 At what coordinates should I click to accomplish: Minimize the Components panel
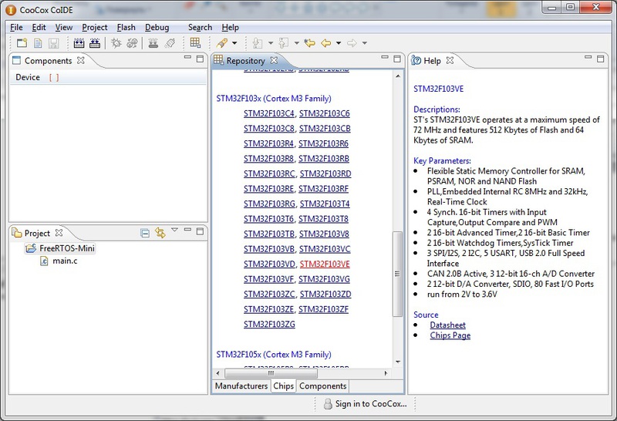coord(187,58)
